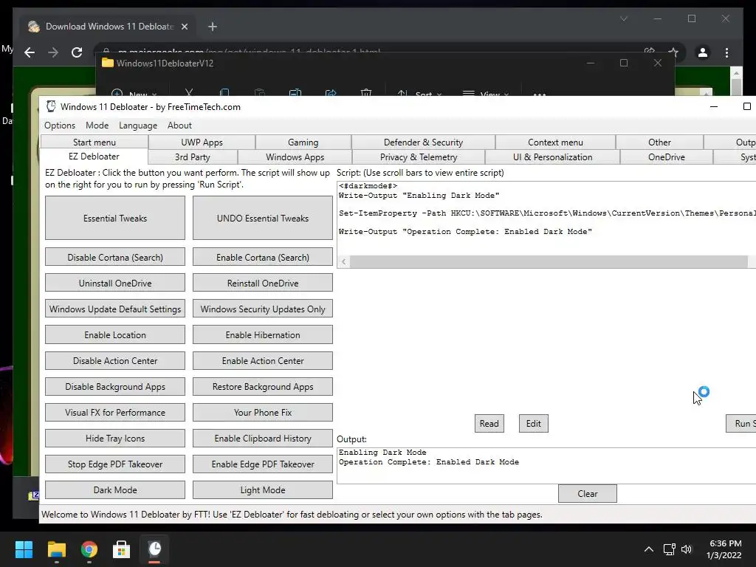Bookmark the page with the star icon

[x=673, y=52]
